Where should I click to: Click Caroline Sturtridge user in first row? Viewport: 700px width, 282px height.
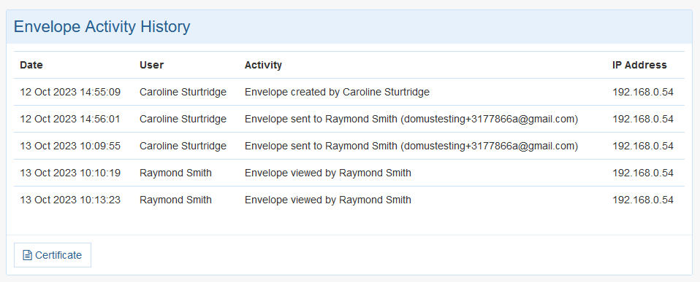click(183, 93)
